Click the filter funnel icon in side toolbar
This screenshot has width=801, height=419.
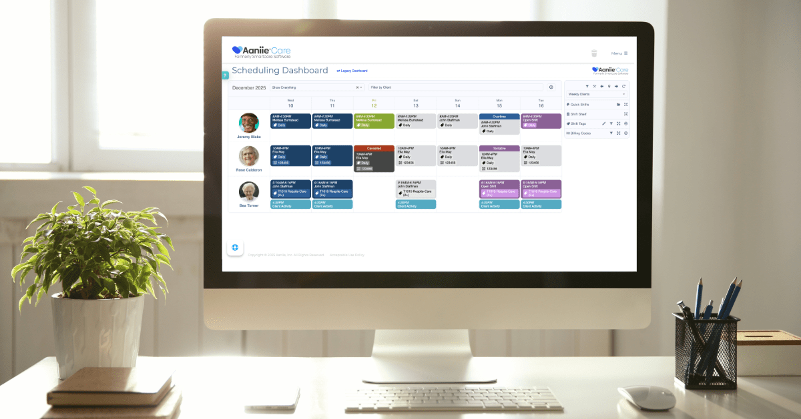tap(587, 86)
